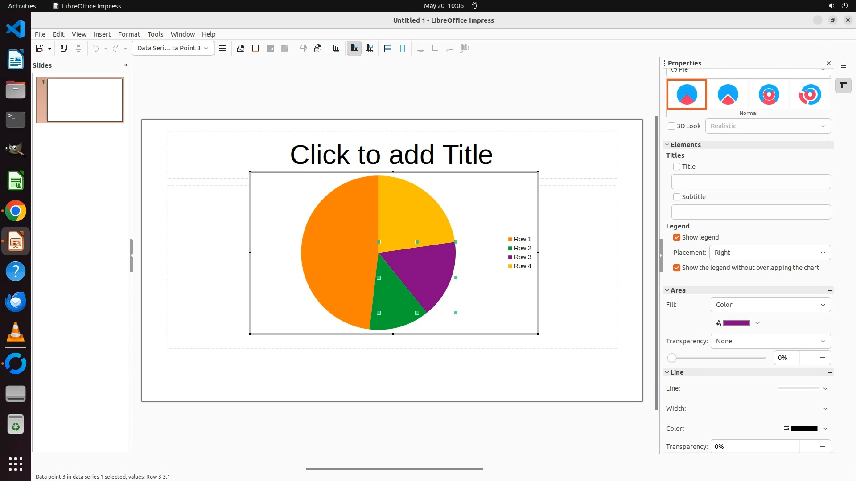Screen dimensions: 856x481
Task: Open the Insert menu
Action: [x=102, y=34]
